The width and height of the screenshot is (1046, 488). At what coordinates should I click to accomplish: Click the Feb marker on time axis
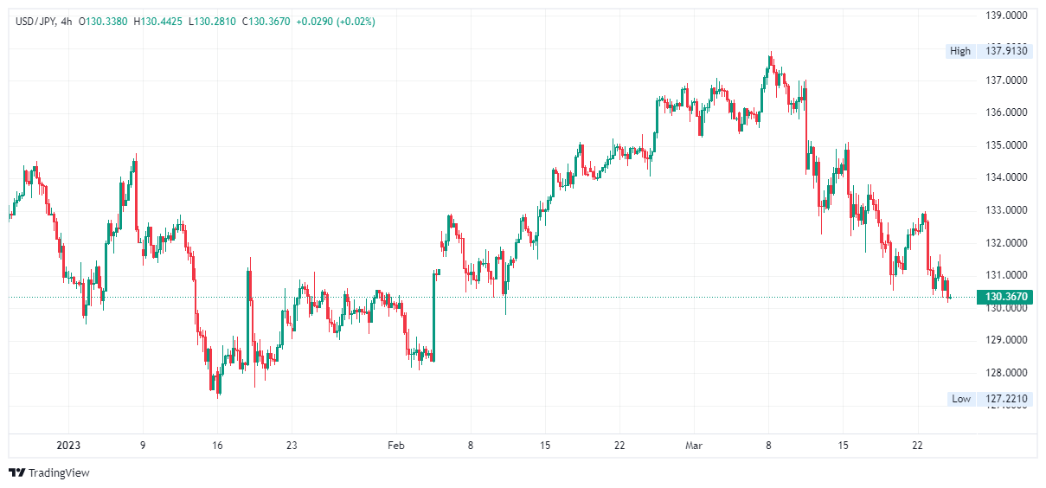[x=395, y=446]
